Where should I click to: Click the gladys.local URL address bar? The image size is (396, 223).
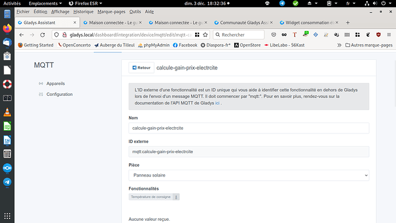[131, 35]
